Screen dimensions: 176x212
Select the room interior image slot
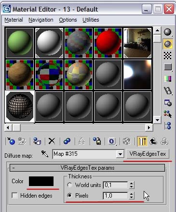tap(137, 43)
